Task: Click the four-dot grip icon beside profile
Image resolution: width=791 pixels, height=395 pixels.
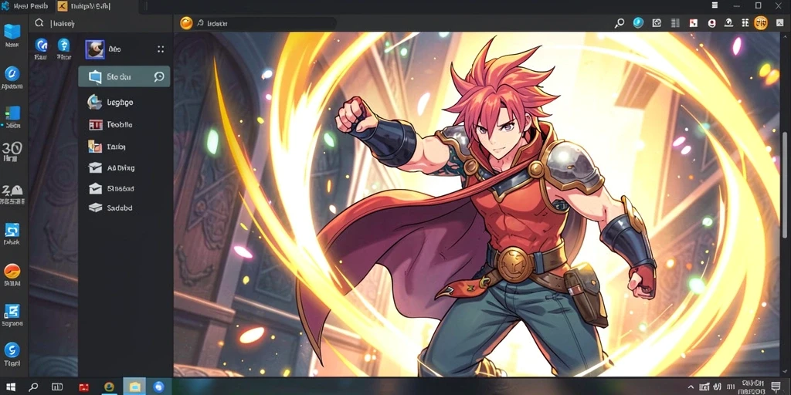Action: click(x=161, y=49)
